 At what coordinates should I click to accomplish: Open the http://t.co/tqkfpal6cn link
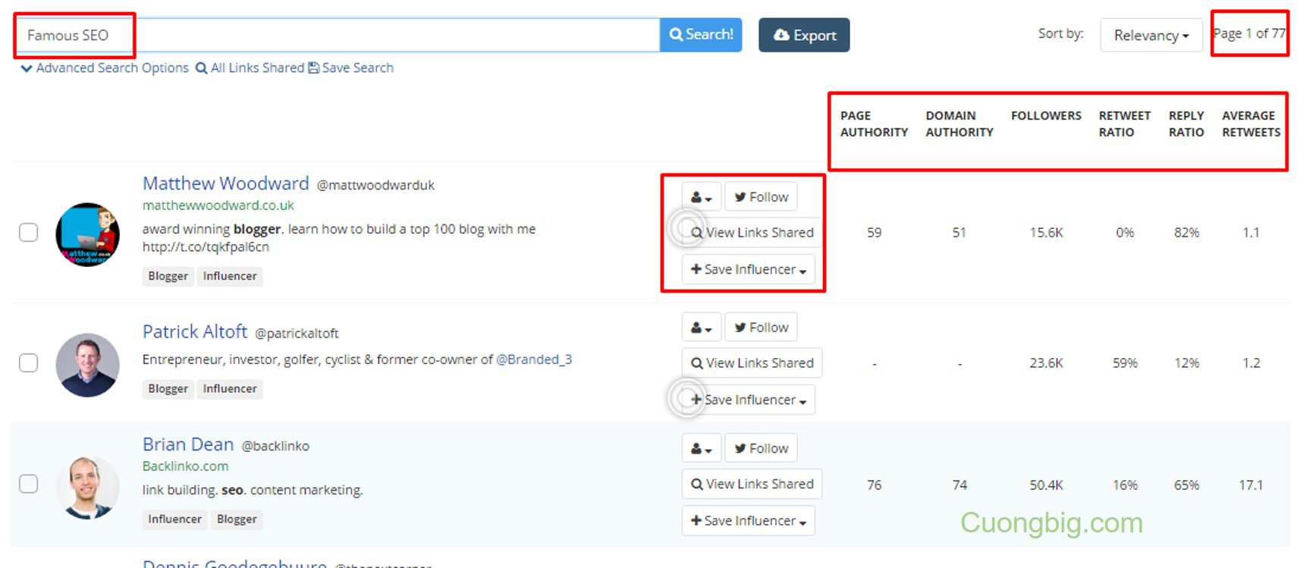pyautogui.click(x=206, y=246)
